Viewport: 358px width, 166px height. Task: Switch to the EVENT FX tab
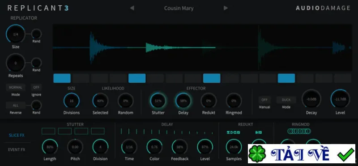[x=17, y=150]
